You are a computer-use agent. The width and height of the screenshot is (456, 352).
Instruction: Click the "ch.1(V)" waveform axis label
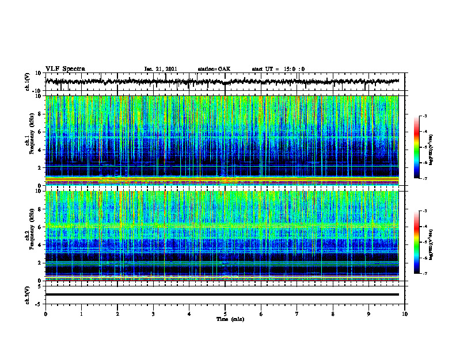tap(26, 82)
